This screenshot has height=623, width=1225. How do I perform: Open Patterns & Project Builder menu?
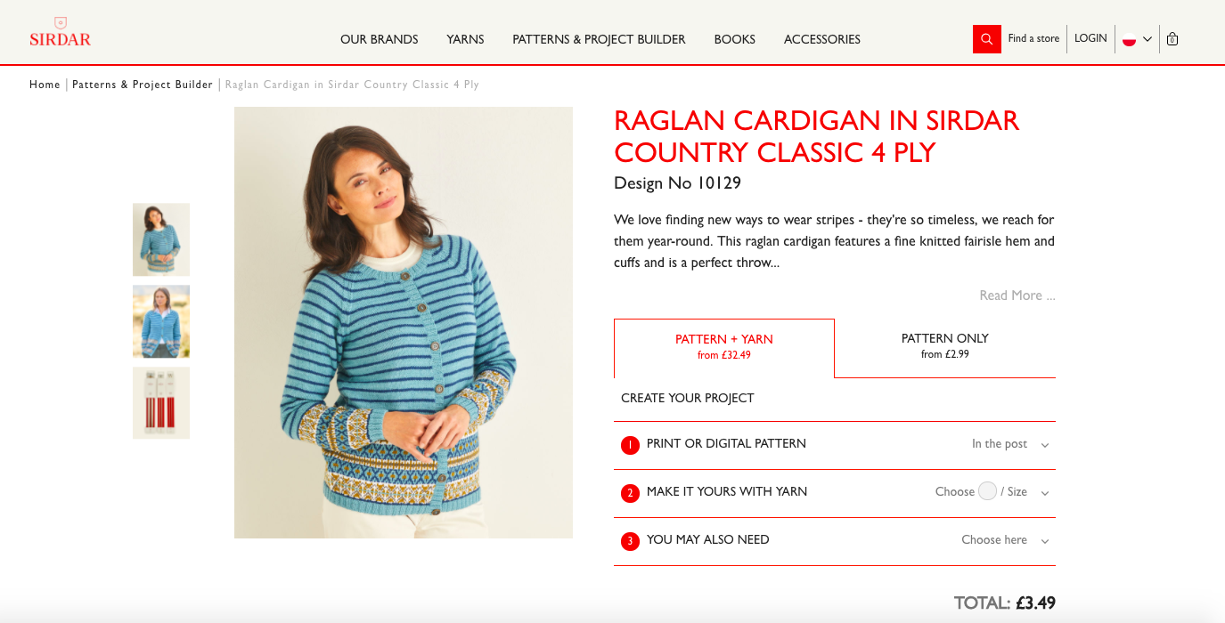pyautogui.click(x=599, y=39)
